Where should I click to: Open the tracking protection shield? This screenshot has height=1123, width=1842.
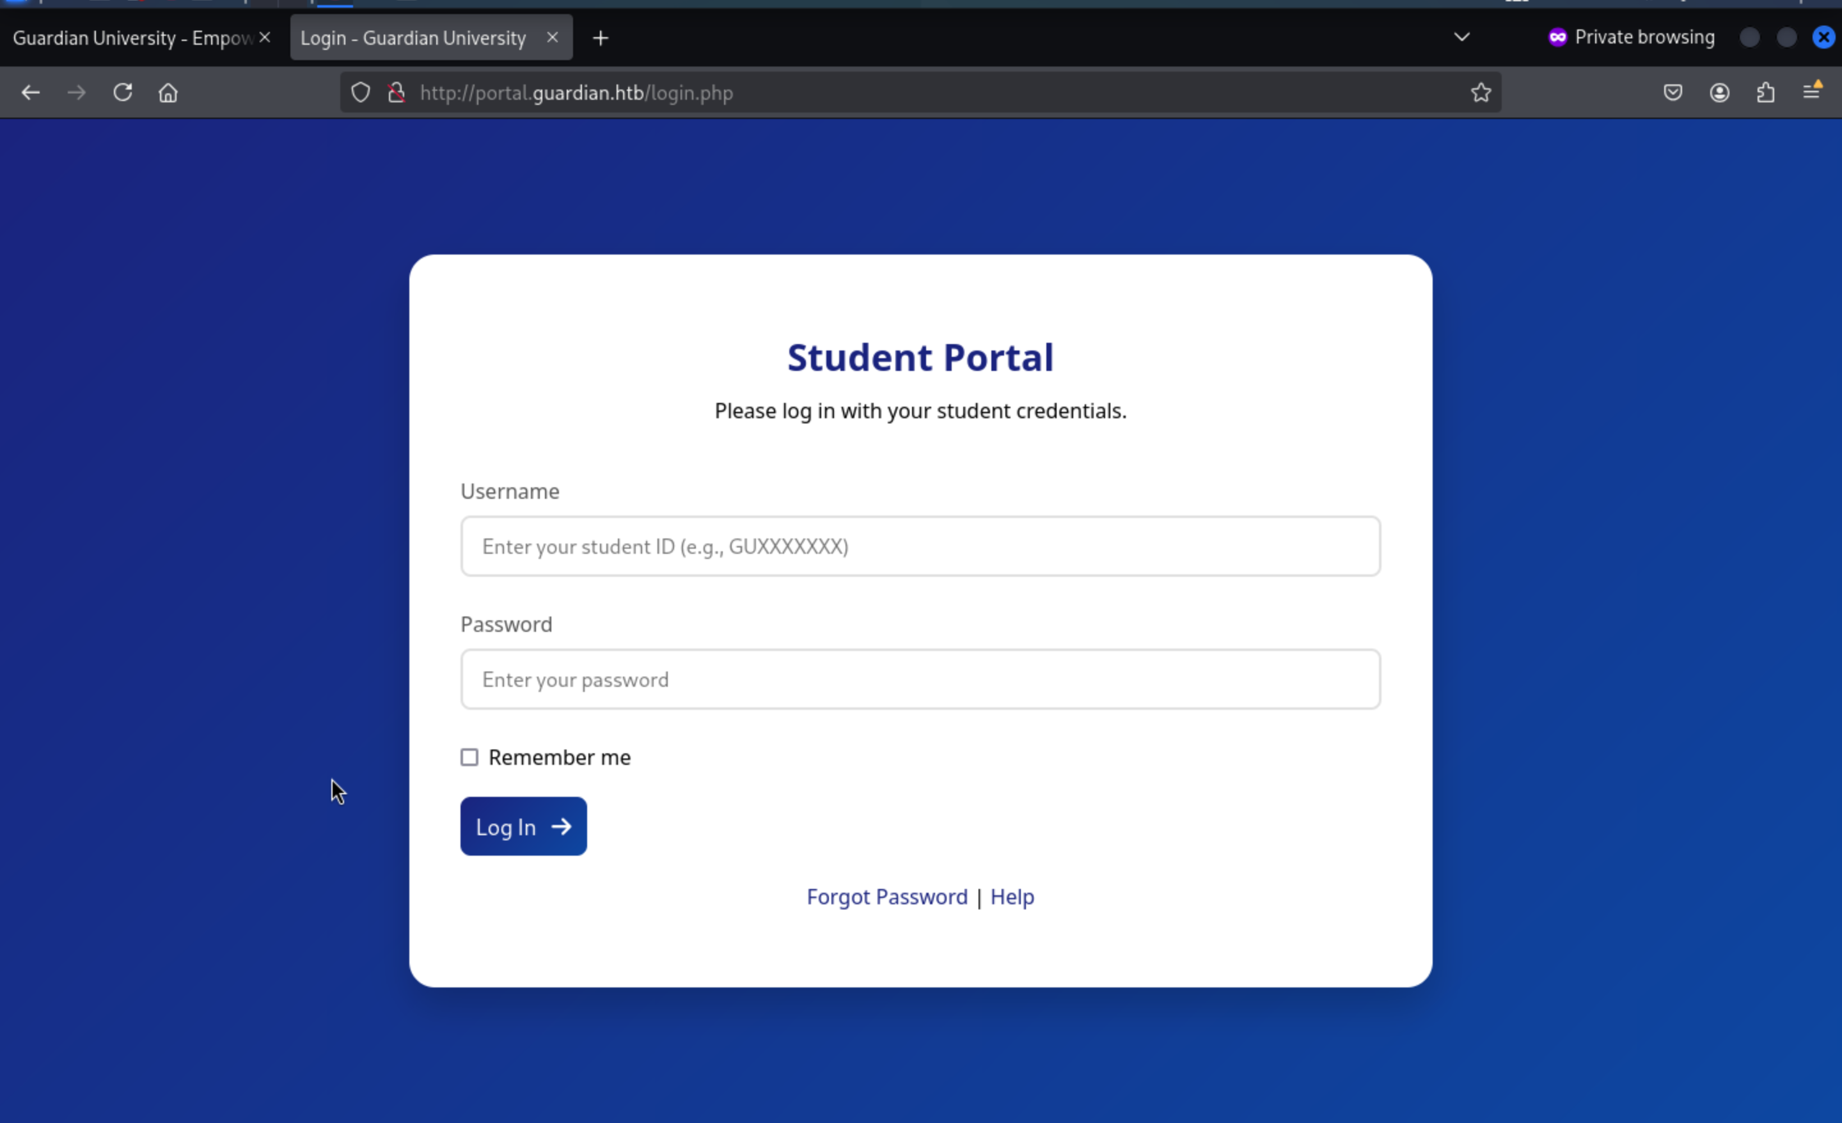(360, 93)
